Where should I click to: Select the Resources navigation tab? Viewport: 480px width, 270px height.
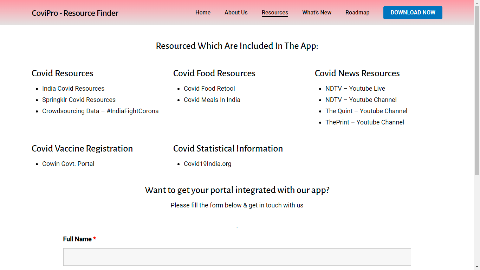tap(275, 13)
